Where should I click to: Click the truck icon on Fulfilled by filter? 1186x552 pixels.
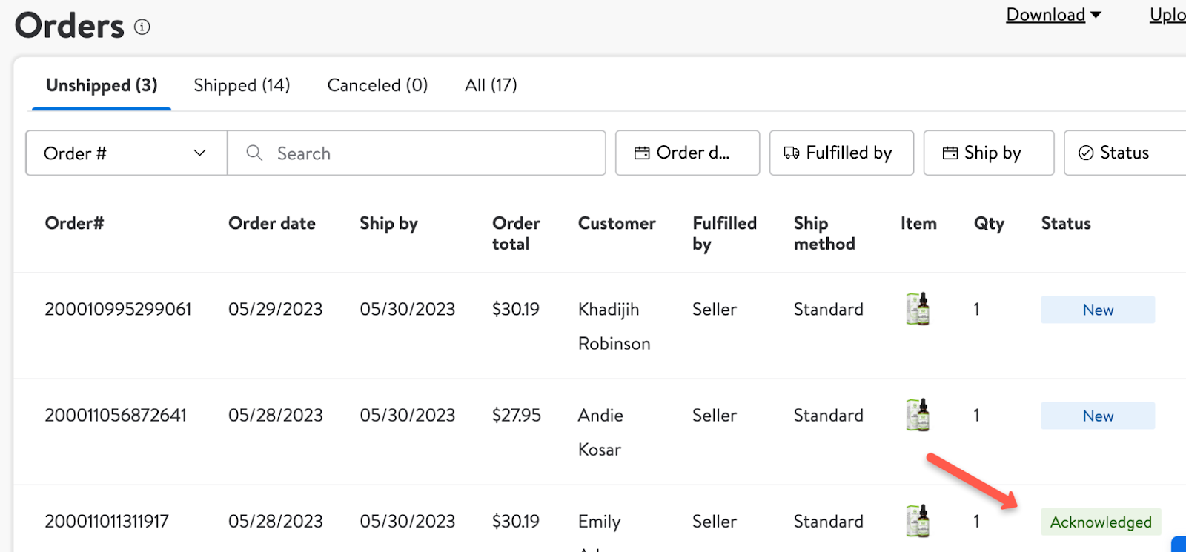click(x=792, y=153)
